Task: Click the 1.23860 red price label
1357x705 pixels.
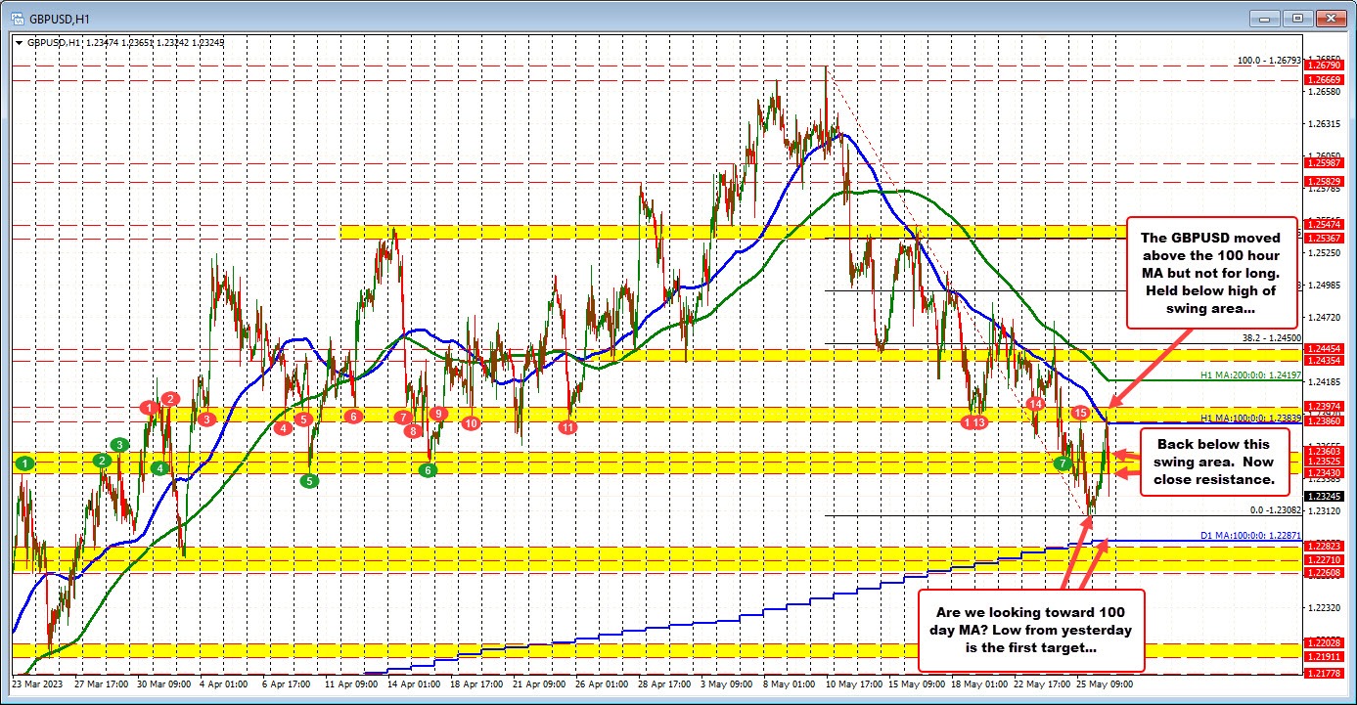Action: 1324,420
